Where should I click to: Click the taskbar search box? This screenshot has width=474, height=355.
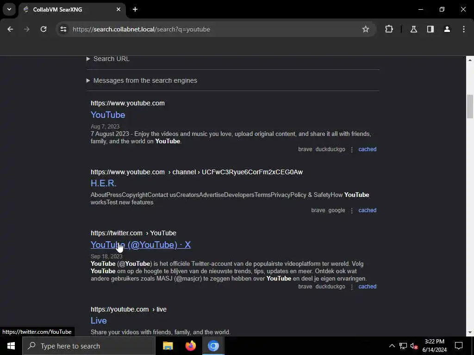point(89,346)
